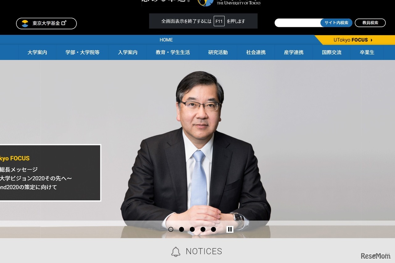Screen dimensions: 395x263
Task: Click the NOTICES heading text
Action: [204, 252]
